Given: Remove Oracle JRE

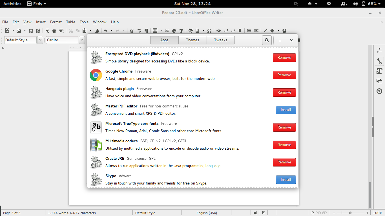Looking at the screenshot, I should coord(284,162).
